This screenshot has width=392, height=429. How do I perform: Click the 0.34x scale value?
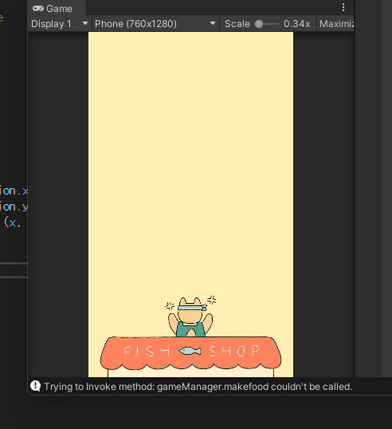(x=297, y=24)
